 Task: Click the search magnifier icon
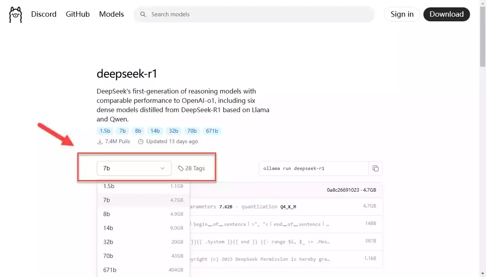(x=143, y=14)
